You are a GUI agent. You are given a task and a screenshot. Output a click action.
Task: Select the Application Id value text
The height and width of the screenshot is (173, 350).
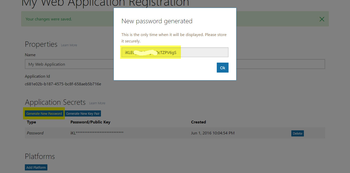tap(63, 84)
